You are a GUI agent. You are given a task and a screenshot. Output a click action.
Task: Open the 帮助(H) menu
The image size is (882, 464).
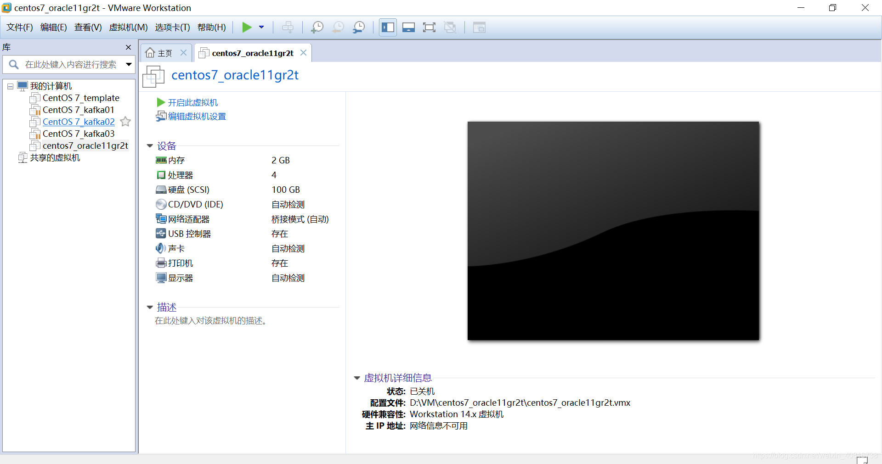211,28
